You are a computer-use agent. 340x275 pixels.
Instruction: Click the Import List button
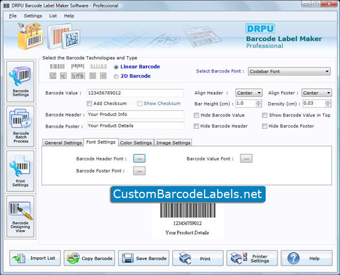click(35, 258)
